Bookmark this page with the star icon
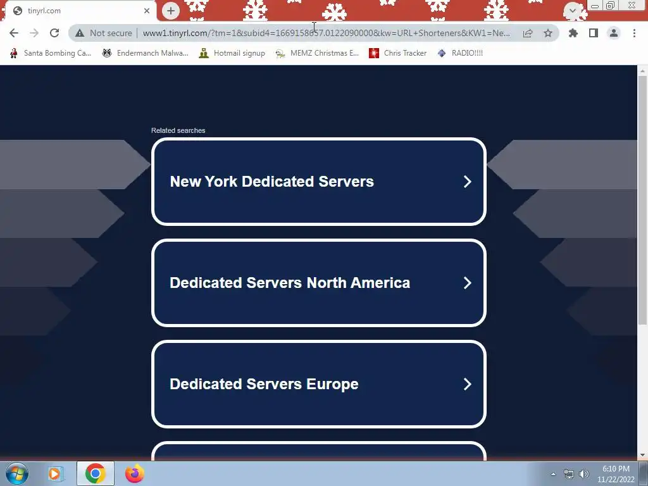648x486 pixels. pyautogui.click(x=548, y=33)
